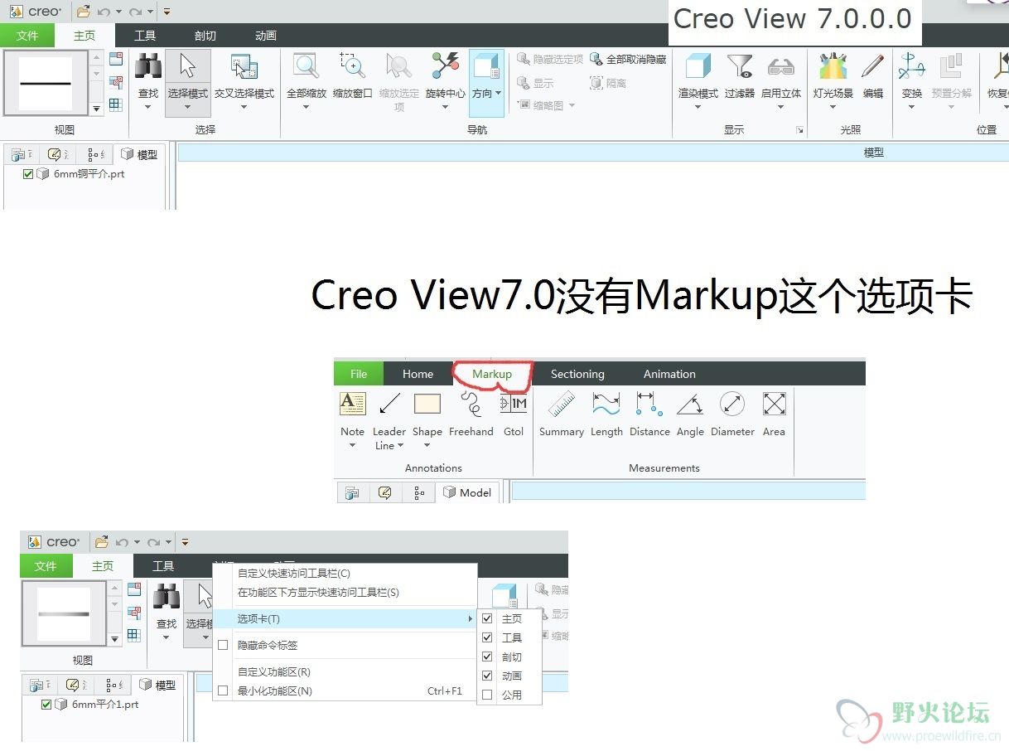Select the Angle measurement tool
1009x751 pixels.
690,405
